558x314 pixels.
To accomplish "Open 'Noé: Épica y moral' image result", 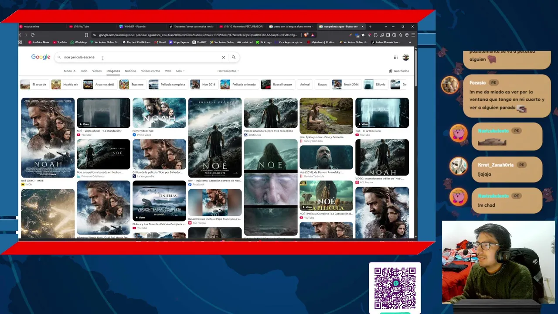I will [x=326, y=116].
